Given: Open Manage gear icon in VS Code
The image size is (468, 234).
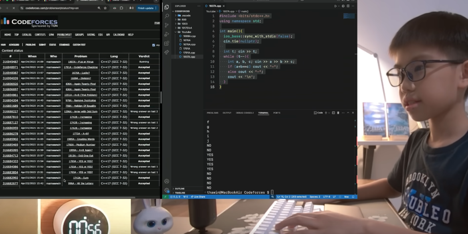Looking at the screenshot, I should click(x=167, y=190).
